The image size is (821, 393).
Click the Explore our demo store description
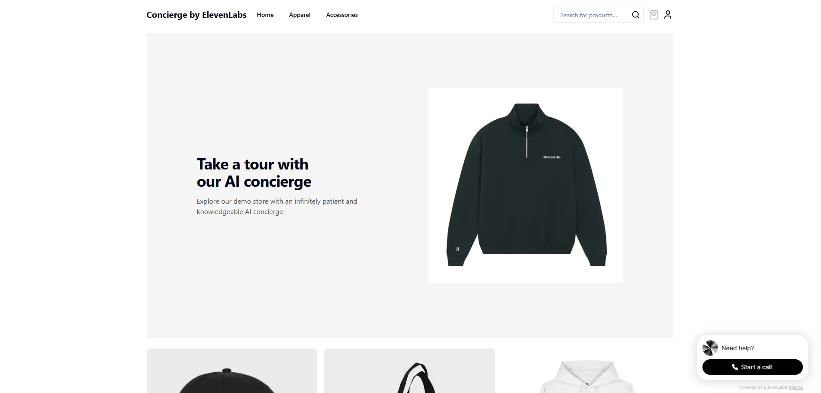coord(277,207)
